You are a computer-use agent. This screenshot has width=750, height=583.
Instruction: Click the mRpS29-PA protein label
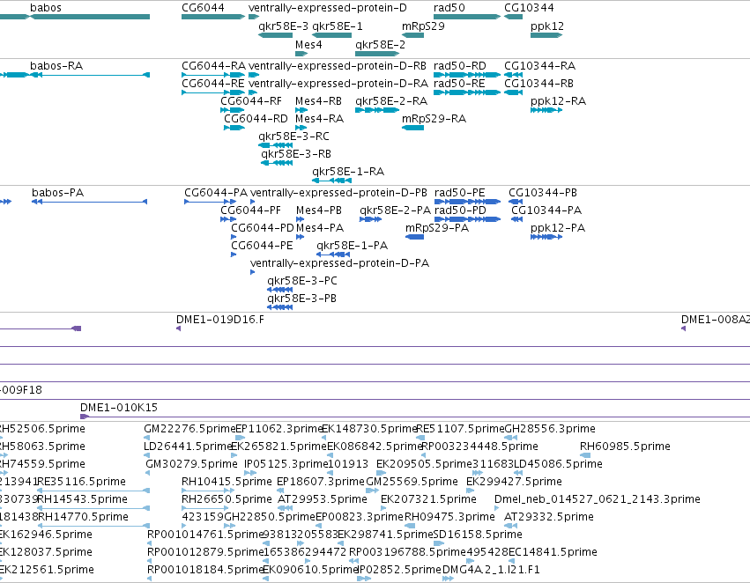coord(437,228)
